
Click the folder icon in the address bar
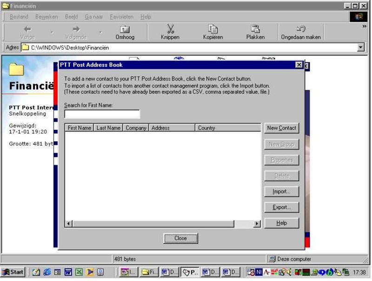pos(25,48)
